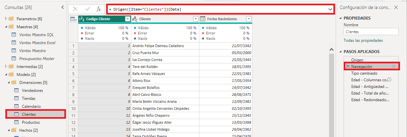Viewport: 407px width, 137px height.
Task: Select the Fecha Nacimiento column header
Action: point(226,19)
